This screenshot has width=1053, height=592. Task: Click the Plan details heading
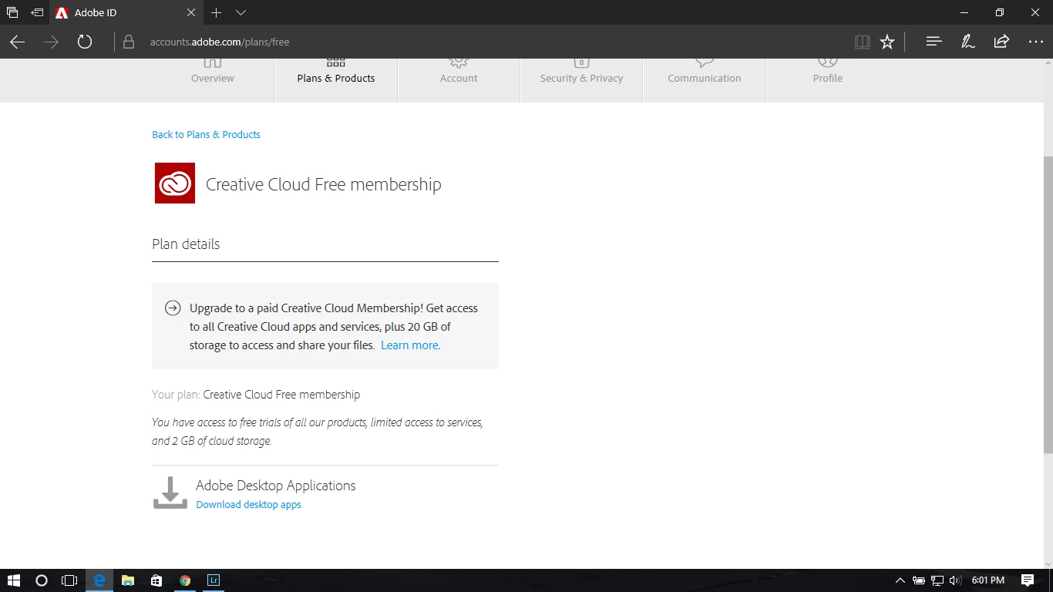(186, 244)
